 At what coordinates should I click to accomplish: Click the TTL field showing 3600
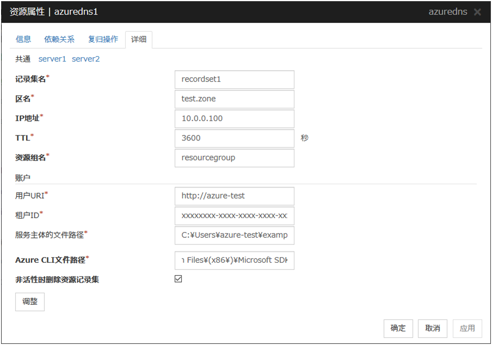click(x=234, y=138)
